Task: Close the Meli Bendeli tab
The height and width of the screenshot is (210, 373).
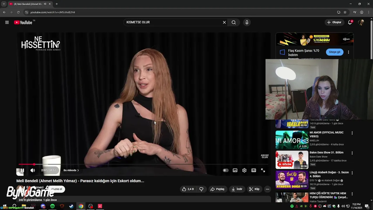Action: 50,4
